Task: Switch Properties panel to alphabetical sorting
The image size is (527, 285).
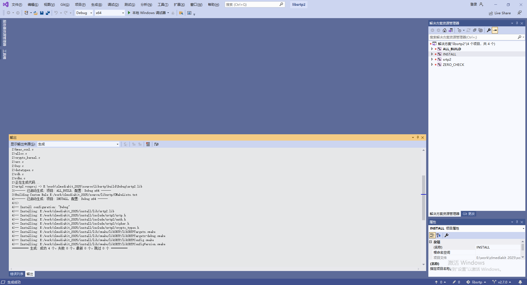Action: 439,235
